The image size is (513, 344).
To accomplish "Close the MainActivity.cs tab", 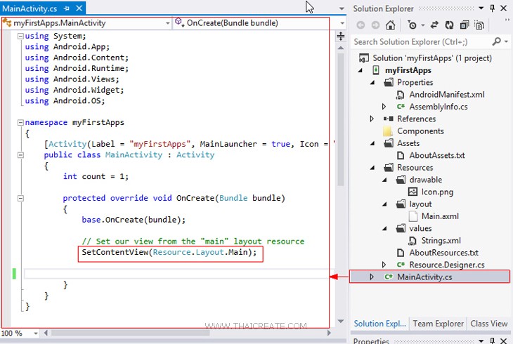I will 79,8.
